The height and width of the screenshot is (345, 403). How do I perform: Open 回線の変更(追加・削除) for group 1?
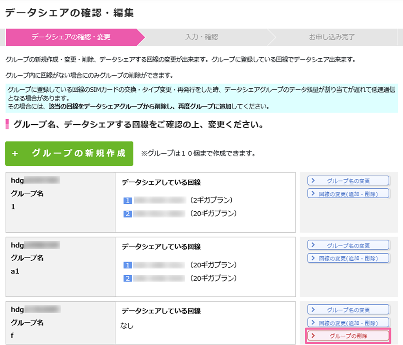coord(348,193)
